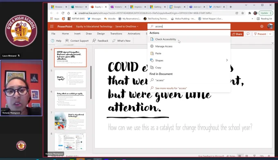278x160 pixels.
Task: Click the Share button
Action: (237, 34)
